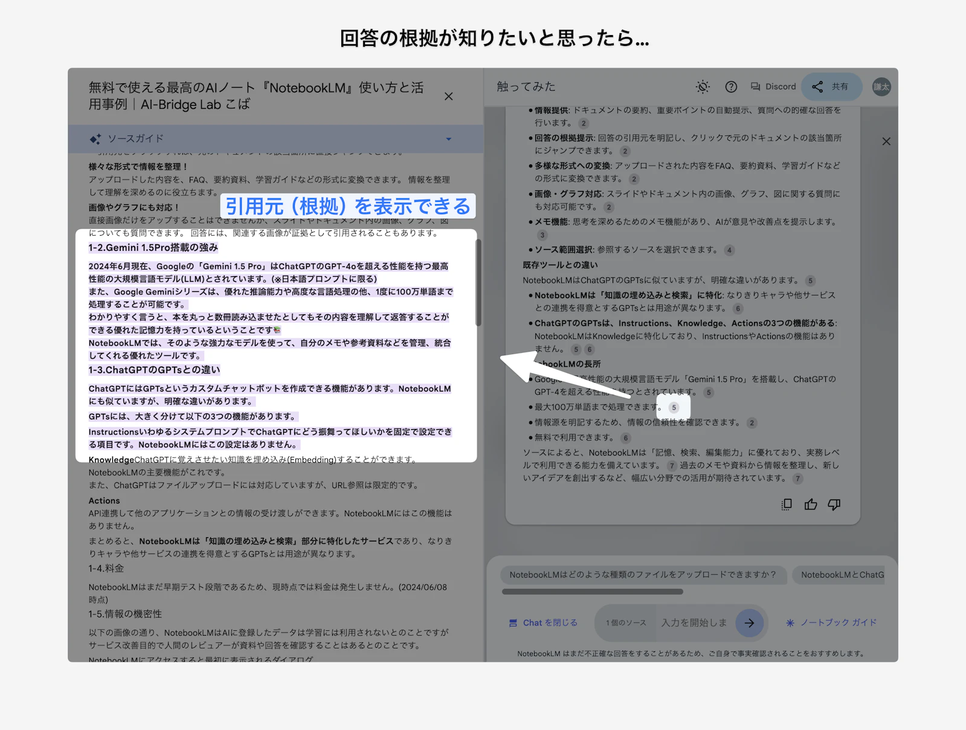This screenshot has height=730, width=966.
Task: Click the notebook title 触ってみた
Action: [x=526, y=87]
